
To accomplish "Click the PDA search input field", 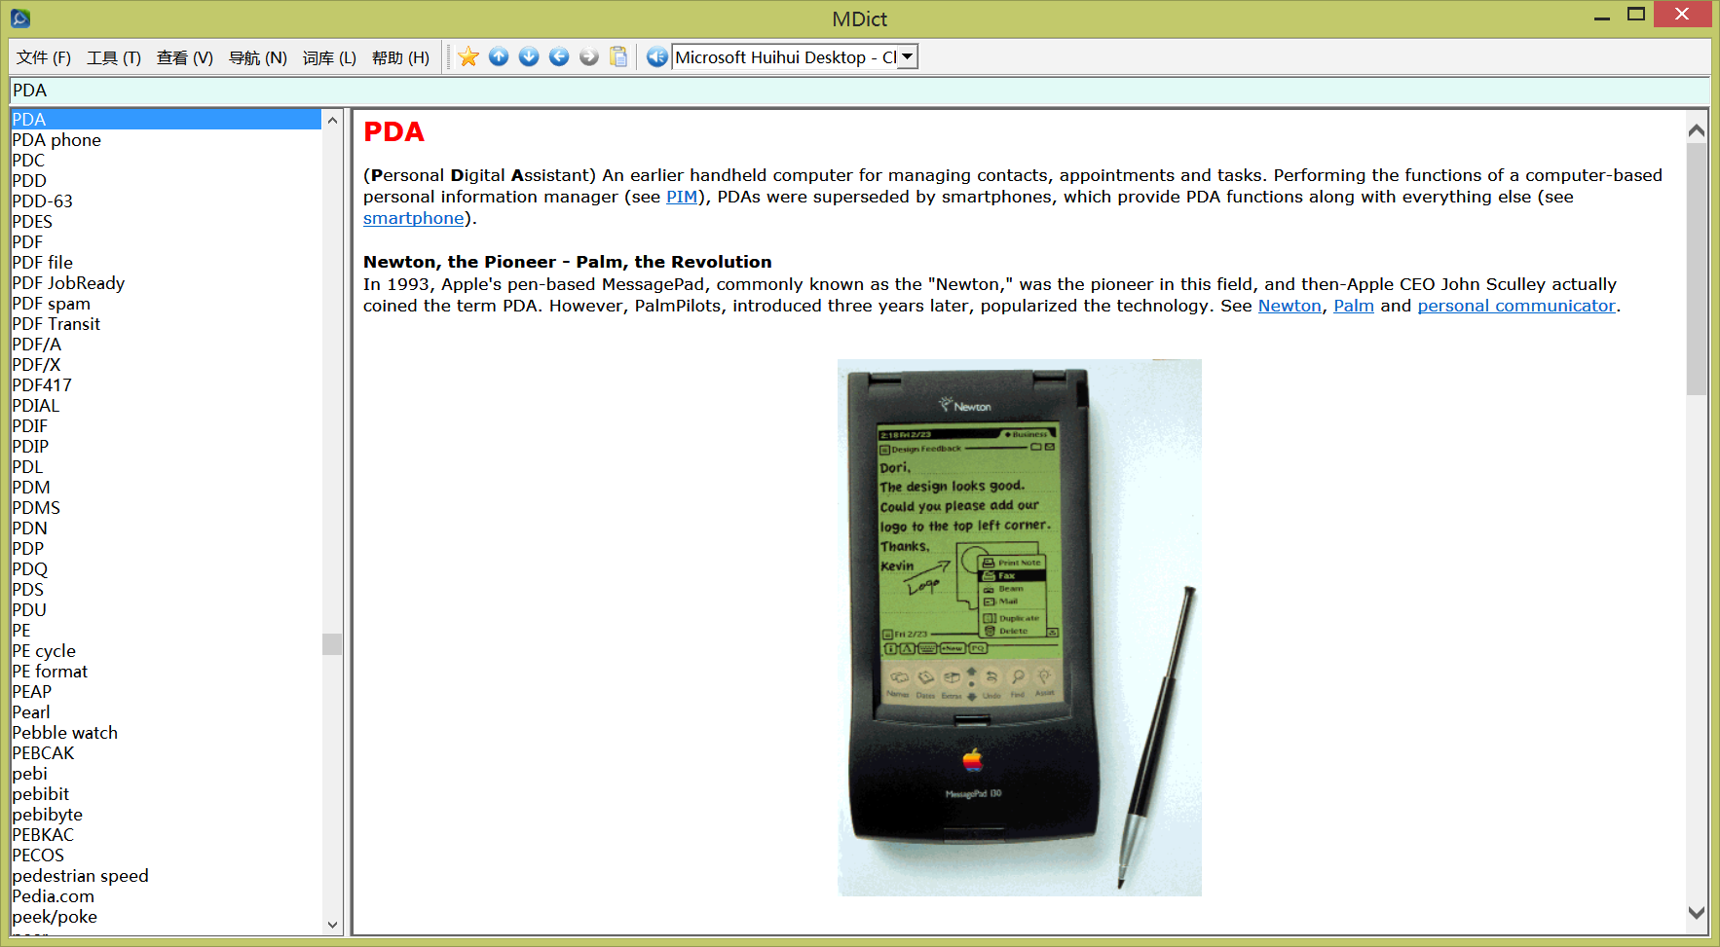I will (x=859, y=91).
